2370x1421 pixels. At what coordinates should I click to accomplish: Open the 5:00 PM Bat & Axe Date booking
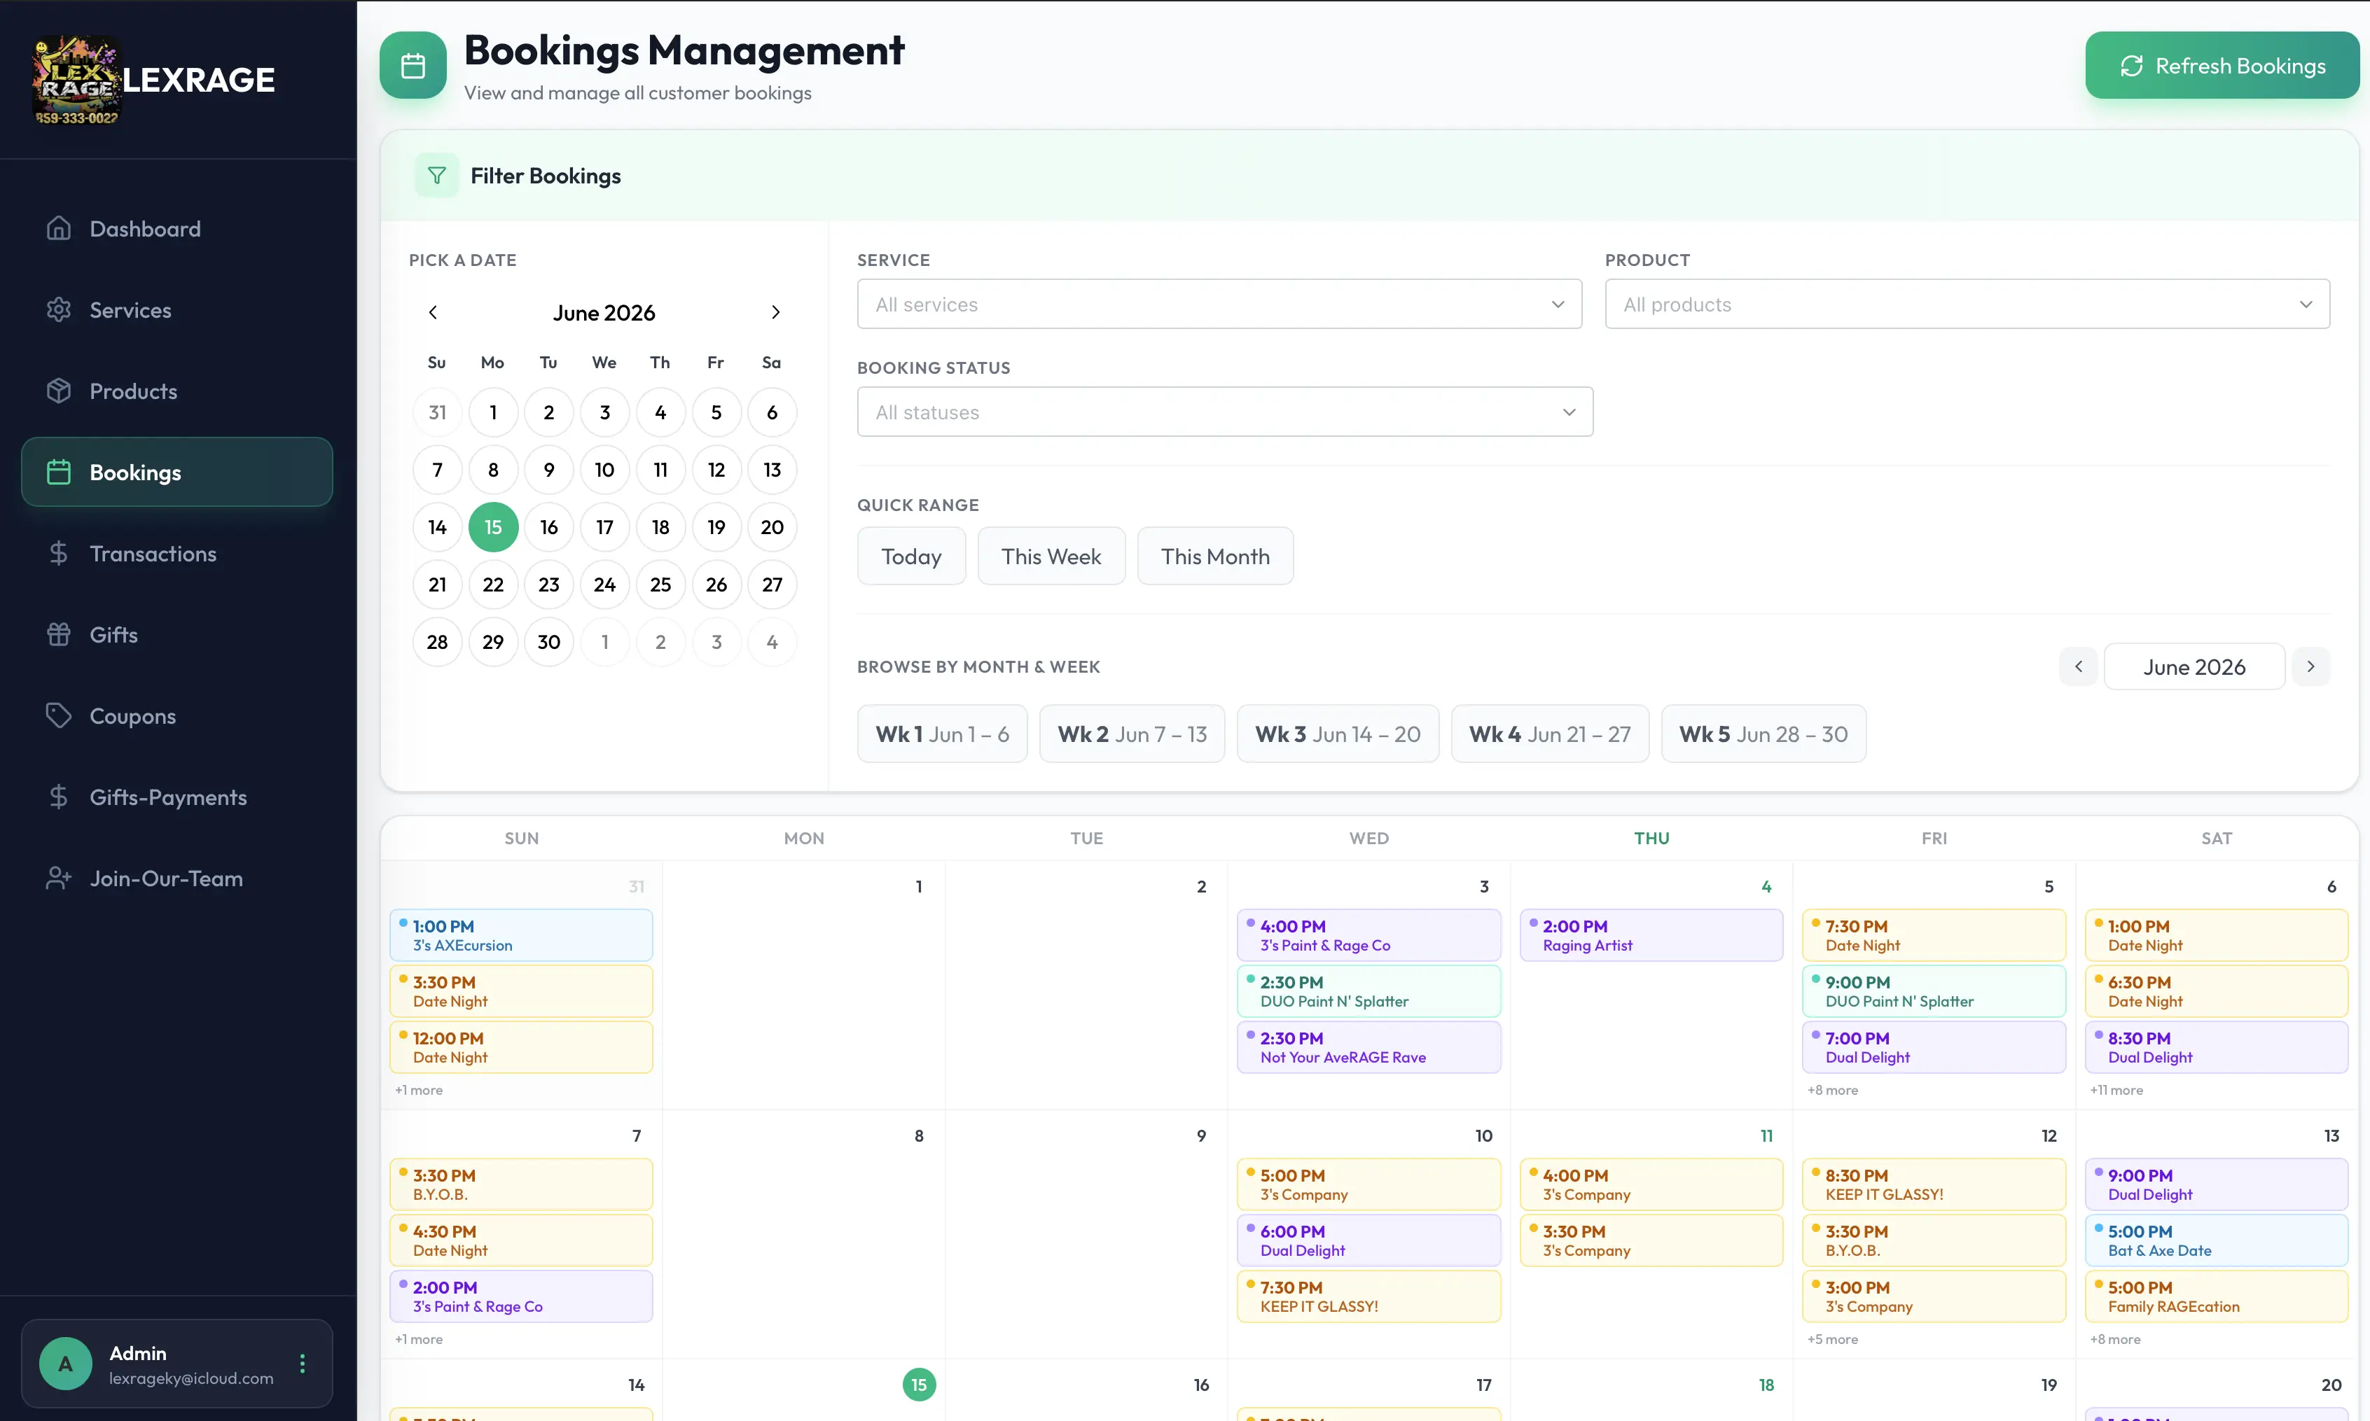[x=2216, y=1241]
